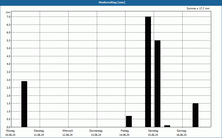
Task: Click the '4,0' y-axis value
Action: 9,64
